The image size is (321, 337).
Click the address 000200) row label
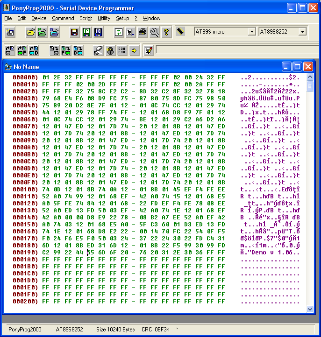point(25,302)
